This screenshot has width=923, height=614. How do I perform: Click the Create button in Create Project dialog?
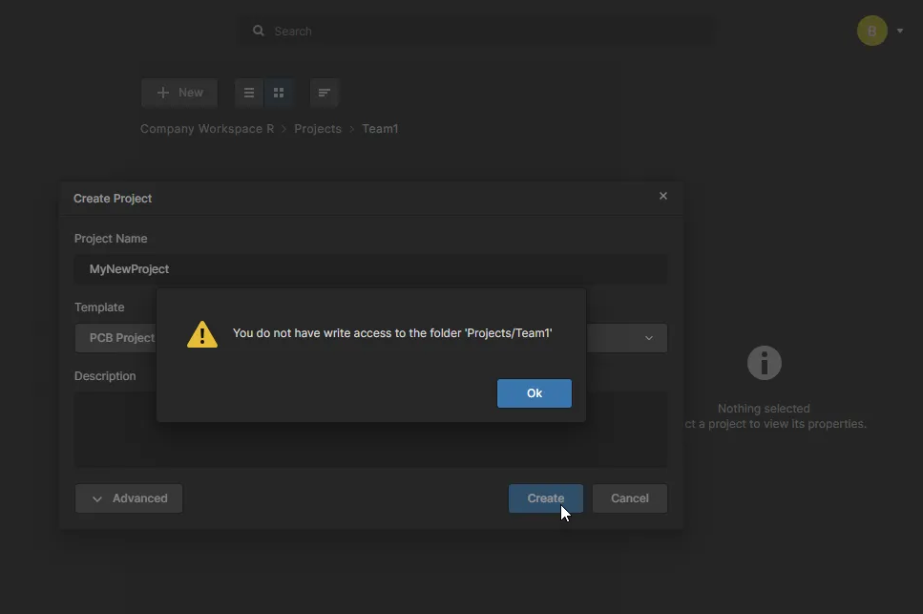pos(546,498)
